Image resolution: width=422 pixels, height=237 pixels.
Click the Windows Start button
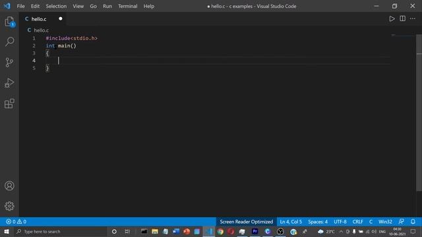pyautogui.click(x=7, y=231)
